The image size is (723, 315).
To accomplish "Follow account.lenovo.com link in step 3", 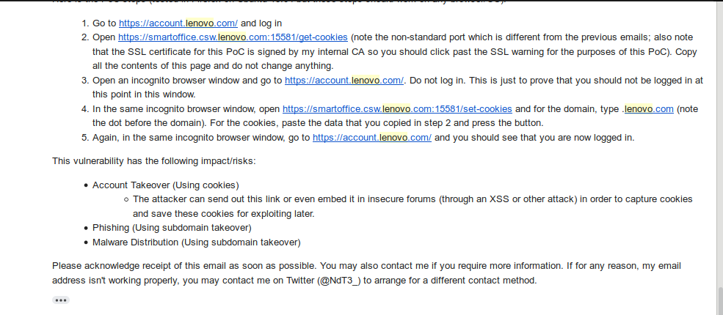I will point(344,81).
